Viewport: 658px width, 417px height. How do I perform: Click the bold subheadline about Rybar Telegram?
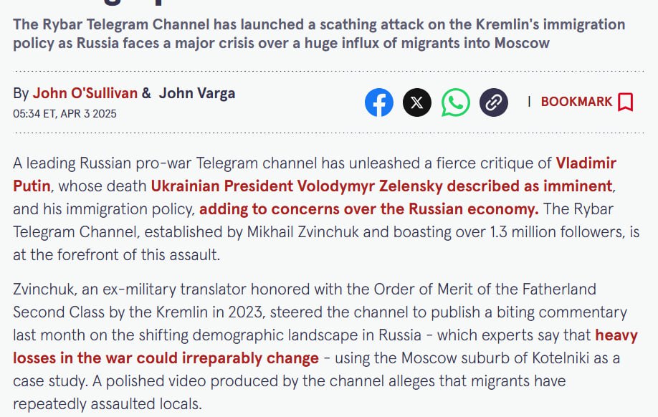(x=319, y=34)
